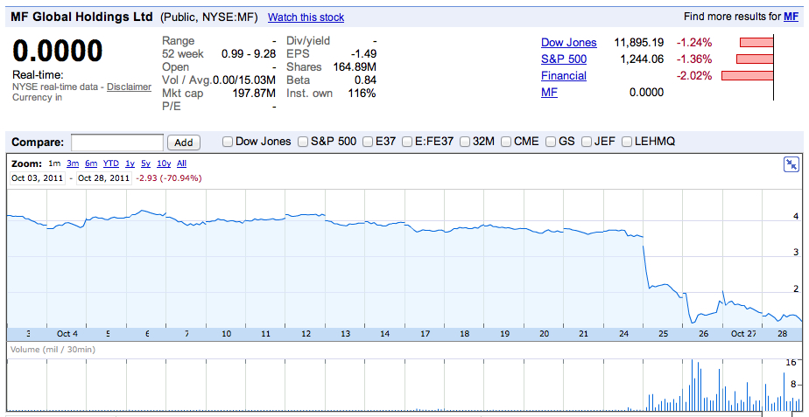The image size is (809, 417).
Task: Check the Dow Jones comparison checkbox
Action: coord(228,142)
